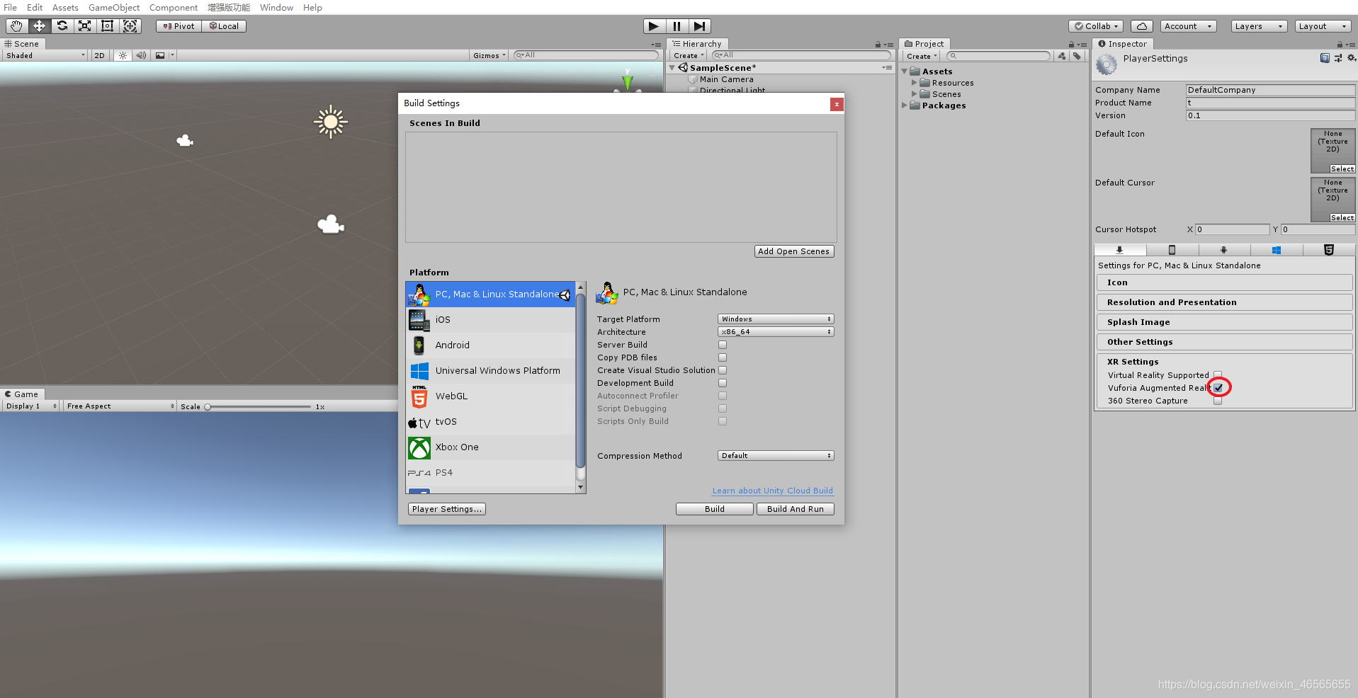This screenshot has height=698, width=1358.
Task: Open the Component menu
Action: pos(174,8)
